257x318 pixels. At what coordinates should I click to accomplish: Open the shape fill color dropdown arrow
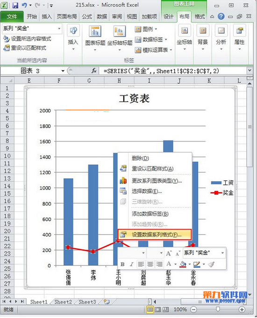click(190, 264)
